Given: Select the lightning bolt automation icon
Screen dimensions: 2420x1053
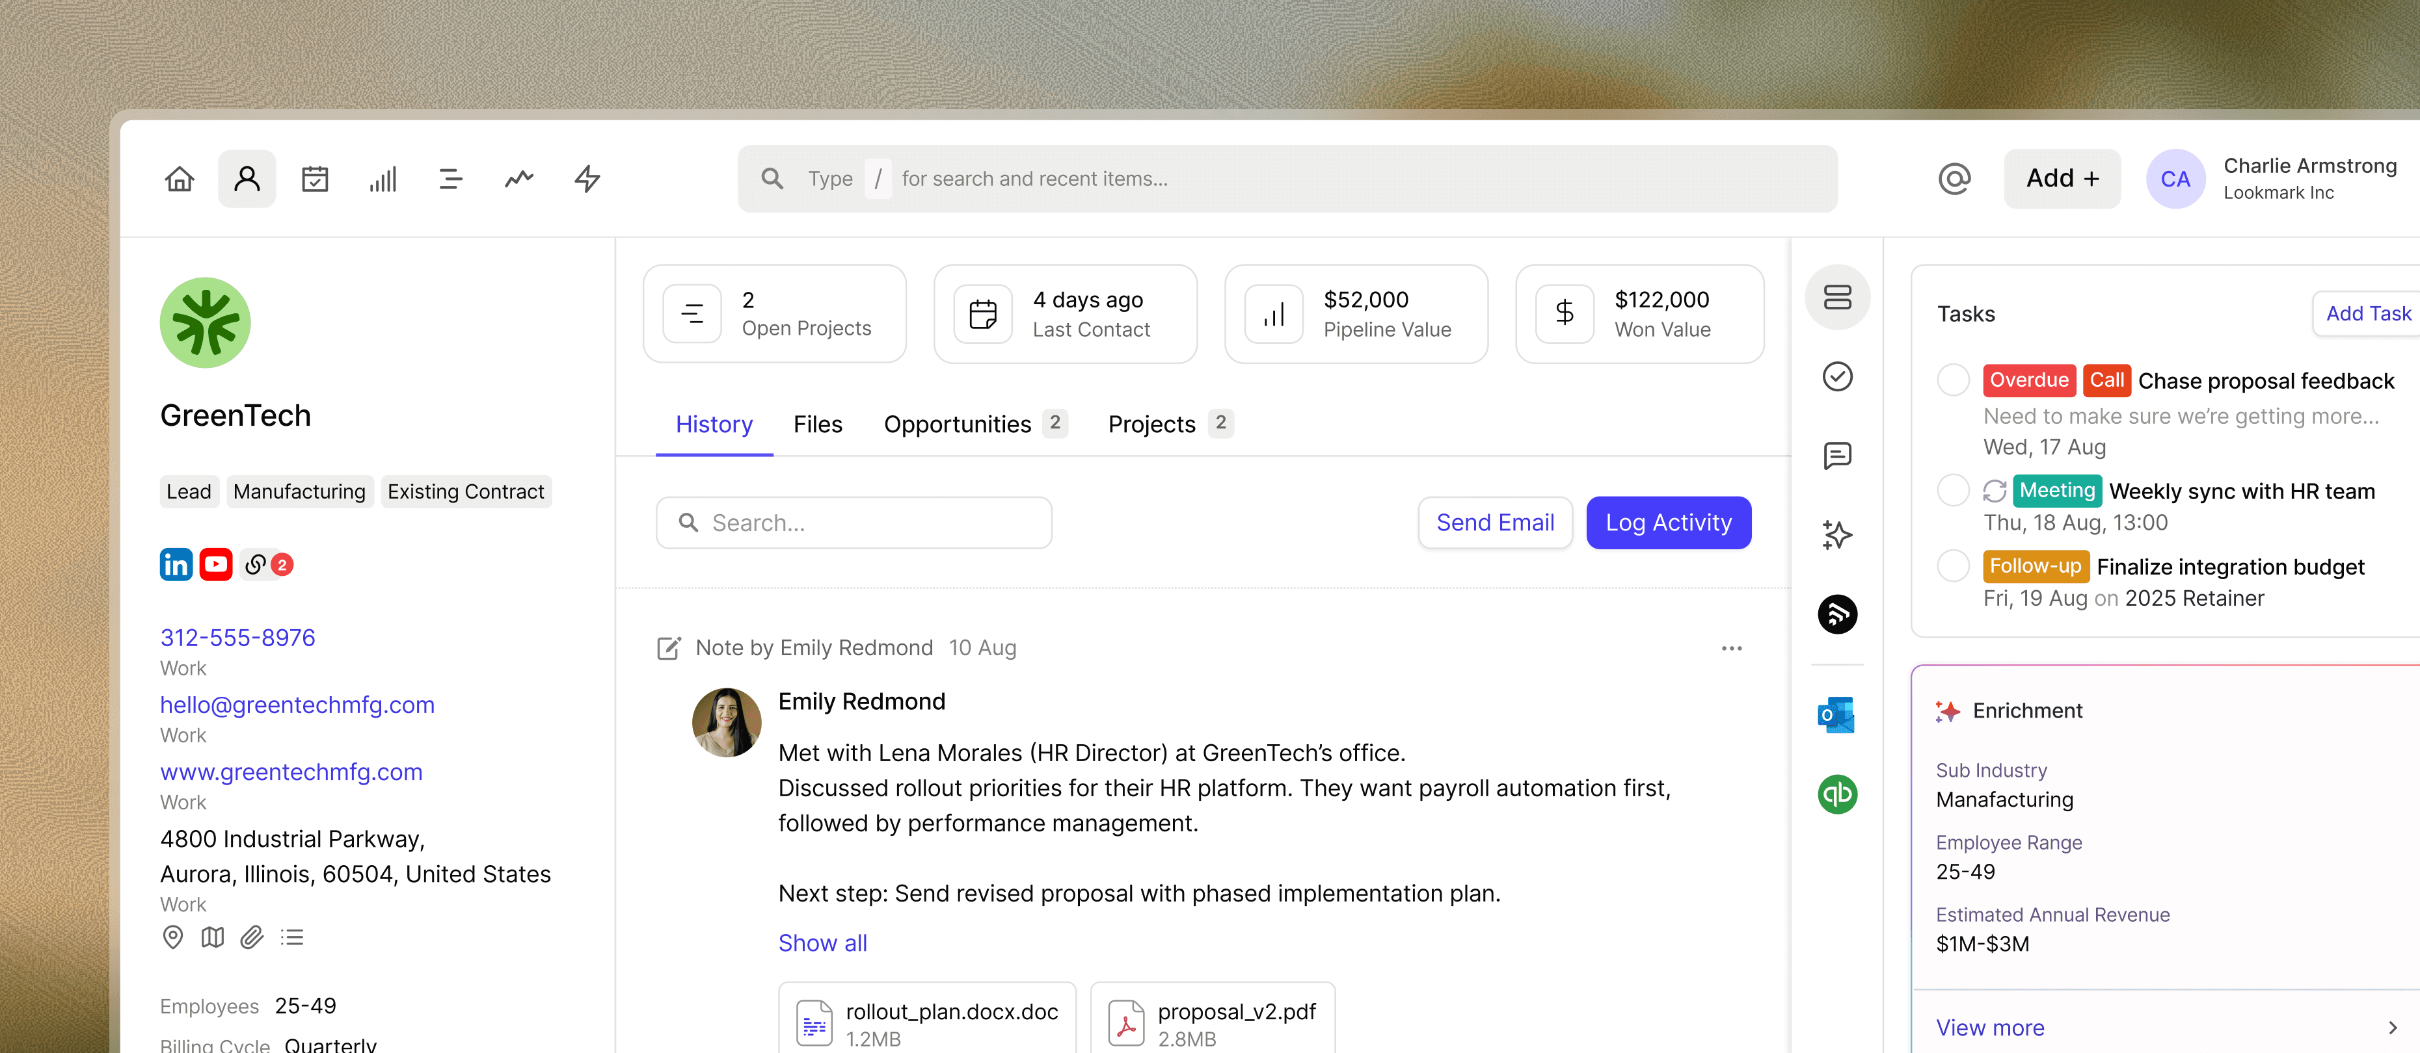Looking at the screenshot, I should 586,178.
